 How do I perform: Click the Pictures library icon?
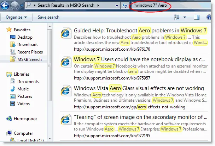(13, 96)
